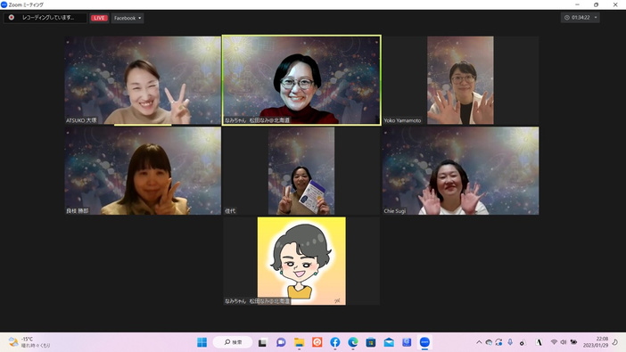Launch Microsoft Edge from the taskbar
Screen dimensions: 626x352
[x=353, y=342]
